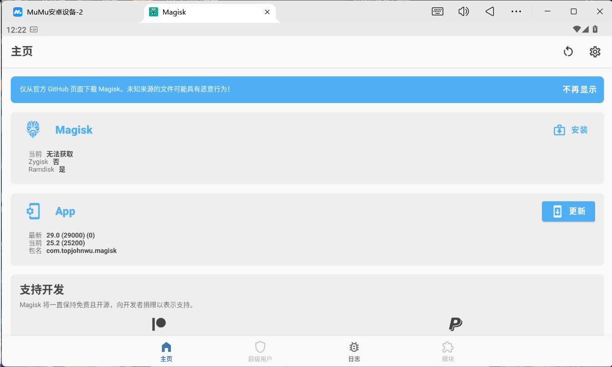Open the virtual keyboard in MuMu toolbar
The height and width of the screenshot is (367, 612).
point(437,11)
